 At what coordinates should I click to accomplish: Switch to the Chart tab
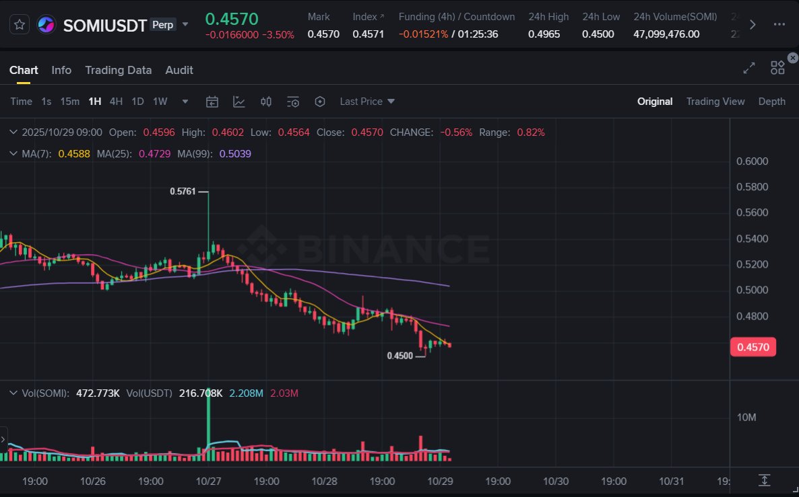(24, 70)
